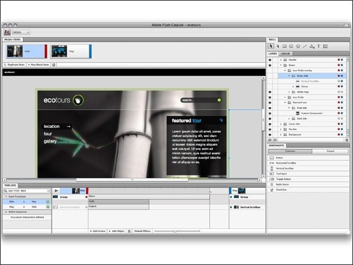
Task: Expand the Background layer folder
Action: click(x=281, y=135)
